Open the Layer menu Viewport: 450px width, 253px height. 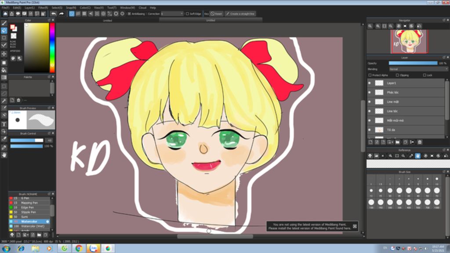point(29,8)
